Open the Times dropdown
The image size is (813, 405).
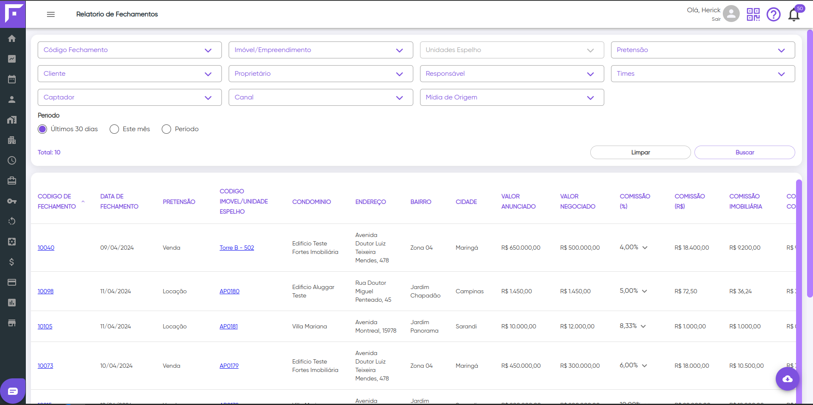point(703,74)
